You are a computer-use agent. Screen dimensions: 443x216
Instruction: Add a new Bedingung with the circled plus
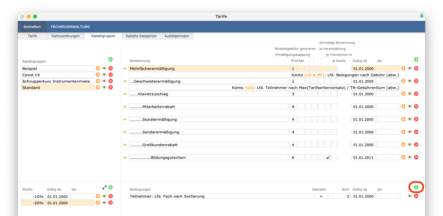416,187
